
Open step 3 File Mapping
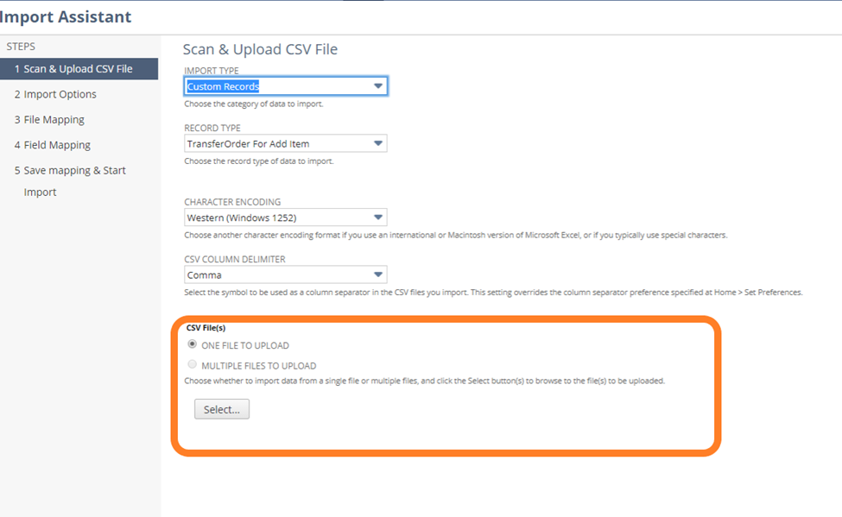(49, 119)
